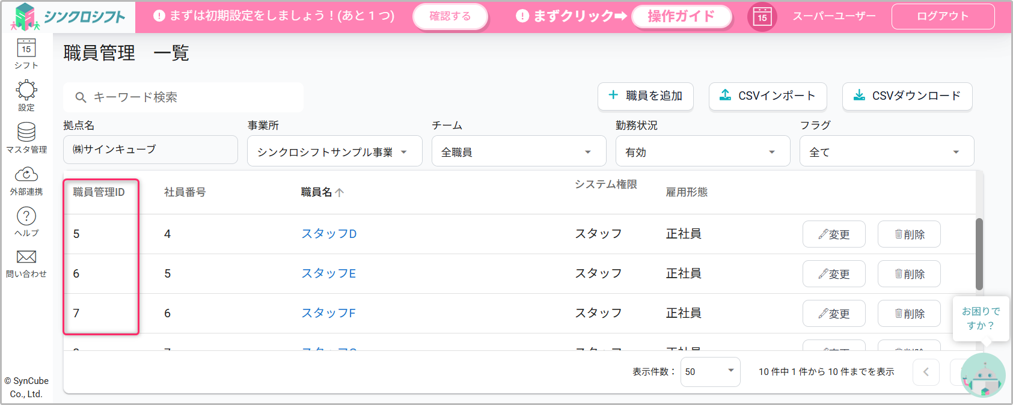Expand the チーム dropdown showing 全職員
The width and height of the screenshot is (1013, 405).
pyautogui.click(x=518, y=152)
